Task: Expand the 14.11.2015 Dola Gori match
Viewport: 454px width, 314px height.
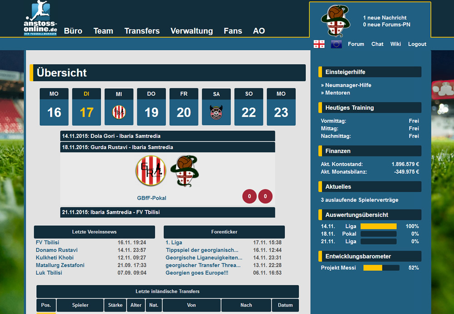Action: click(168, 136)
